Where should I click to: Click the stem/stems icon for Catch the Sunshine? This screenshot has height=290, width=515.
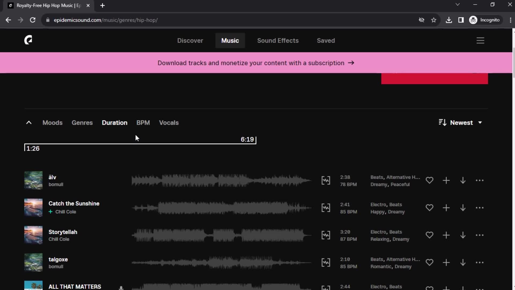pyautogui.click(x=325, y=208)
